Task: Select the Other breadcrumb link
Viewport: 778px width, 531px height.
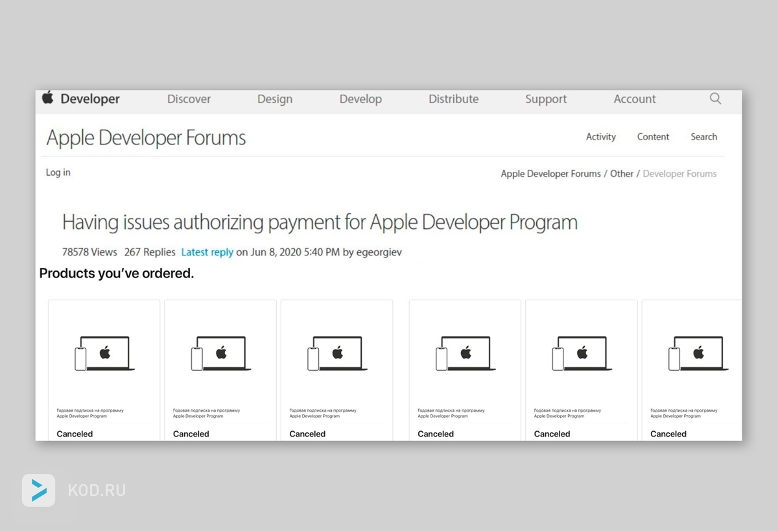Action: 622,174
